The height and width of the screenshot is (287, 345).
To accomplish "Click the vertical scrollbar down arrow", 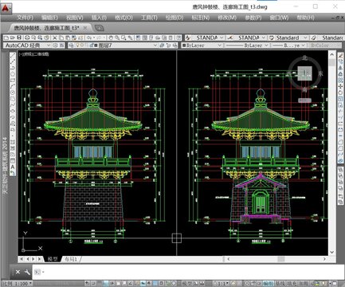I will coord(332,252).
